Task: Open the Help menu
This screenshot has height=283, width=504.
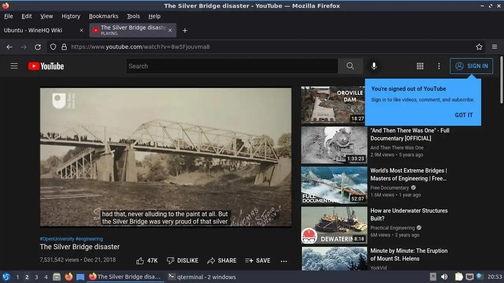Action: click(x=154, y=16)
